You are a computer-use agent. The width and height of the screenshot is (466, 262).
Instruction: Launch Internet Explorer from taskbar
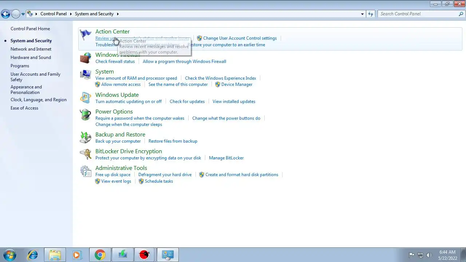pos(33,255)
